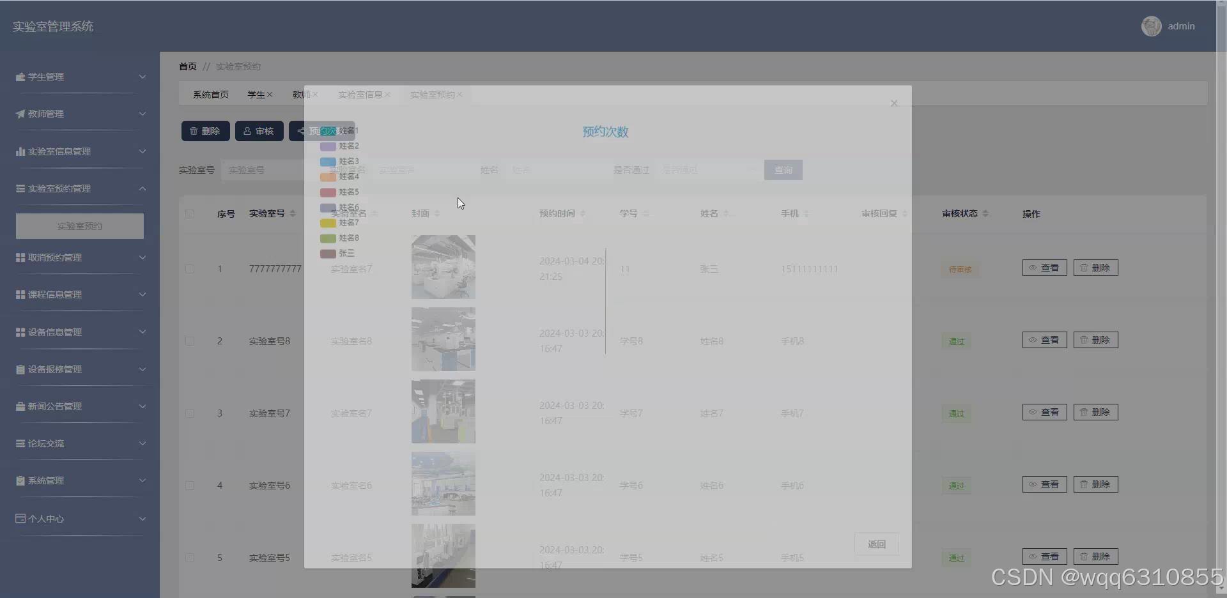Open the 是否通过 dropdown filter
This screenshot has height=598, width=1227.
pos(709,170)
